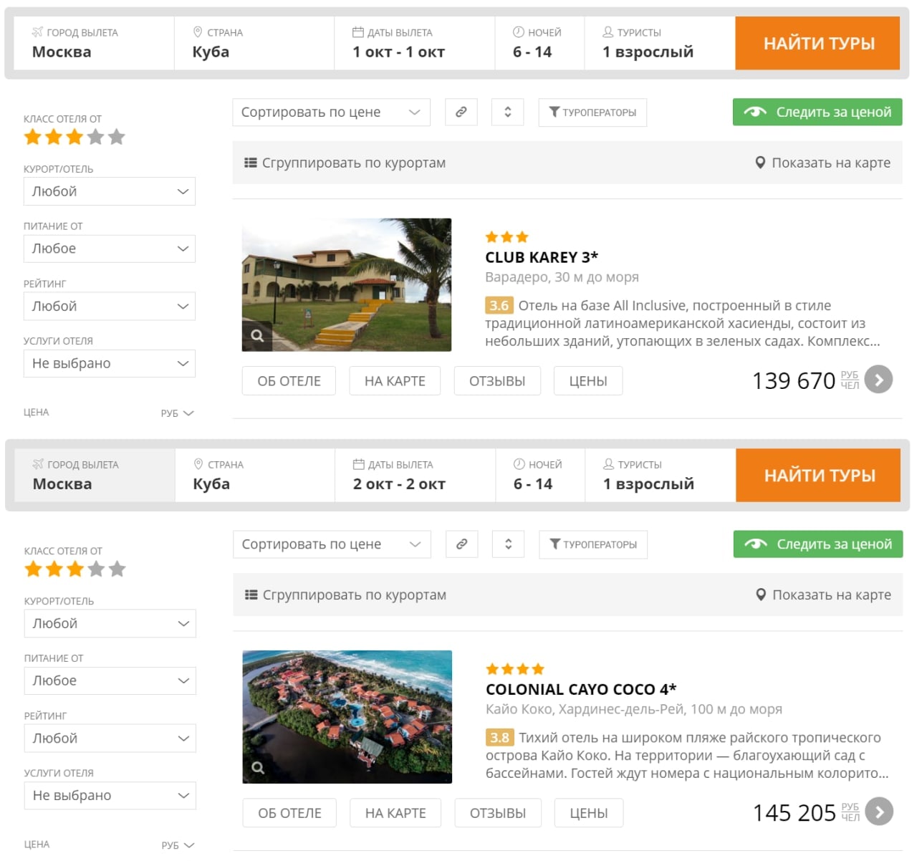This screenshot has height=861, width=917.
Task: Open the ОТЗЫВЫ tab for Club Karey
Action: 497,381
